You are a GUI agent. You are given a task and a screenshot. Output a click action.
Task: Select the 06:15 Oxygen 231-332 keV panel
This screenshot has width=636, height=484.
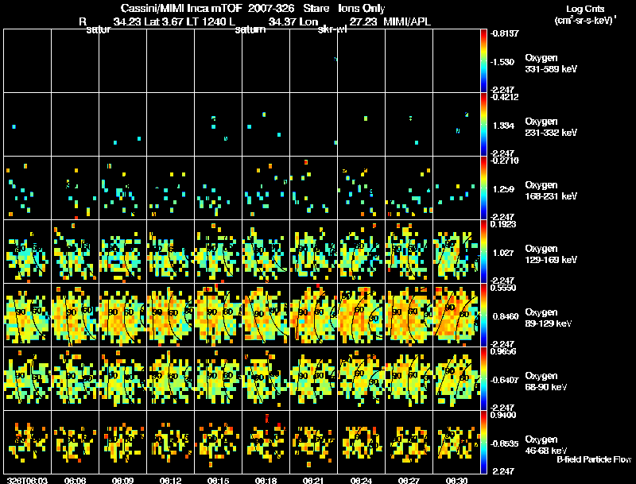(x=218, y=125)
